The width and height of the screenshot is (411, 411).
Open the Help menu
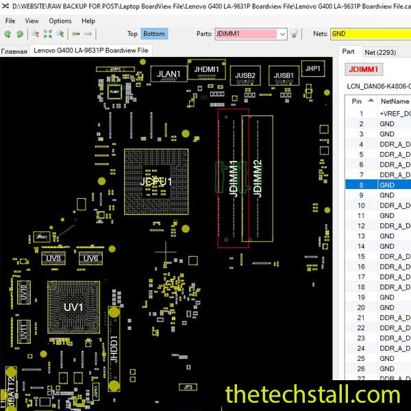[88, 21]
